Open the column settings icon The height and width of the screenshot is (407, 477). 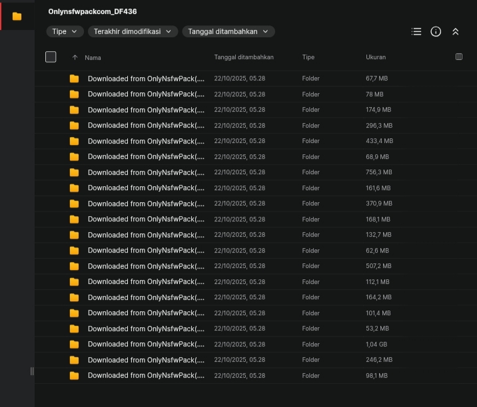click(459, 57)
